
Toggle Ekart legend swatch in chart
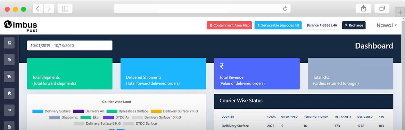coord(86,118)
